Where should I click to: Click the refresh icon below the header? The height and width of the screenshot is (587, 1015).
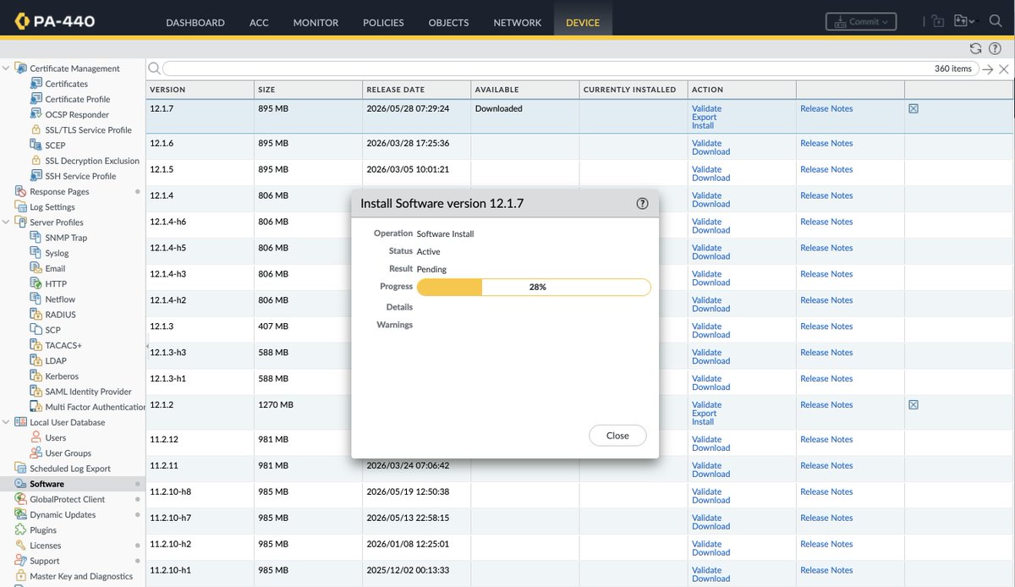point(975,48)
